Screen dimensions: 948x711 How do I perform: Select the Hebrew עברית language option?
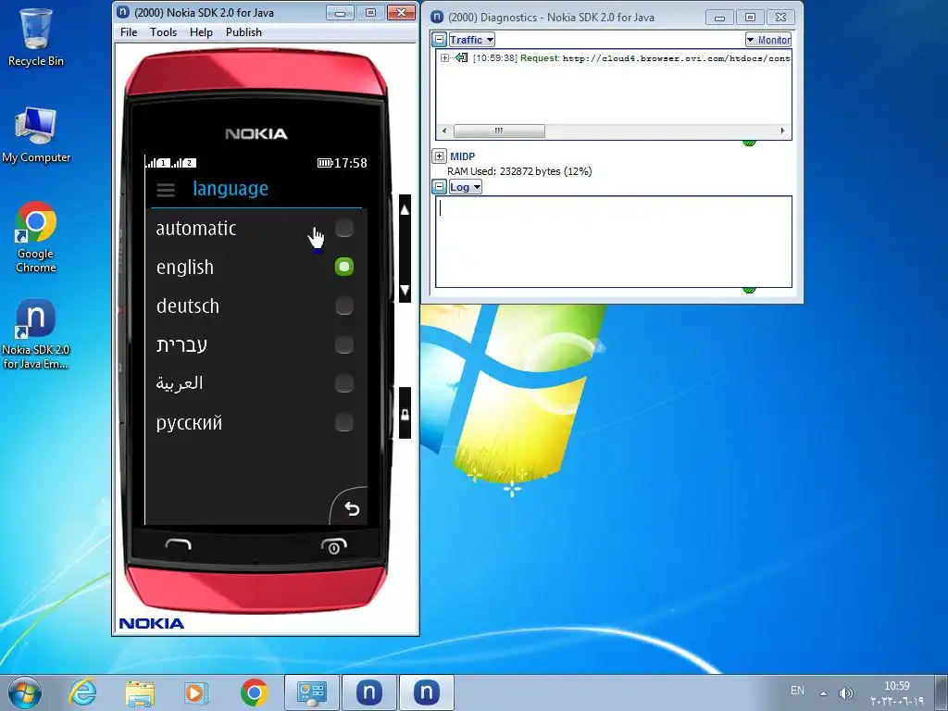click(256, 344)
